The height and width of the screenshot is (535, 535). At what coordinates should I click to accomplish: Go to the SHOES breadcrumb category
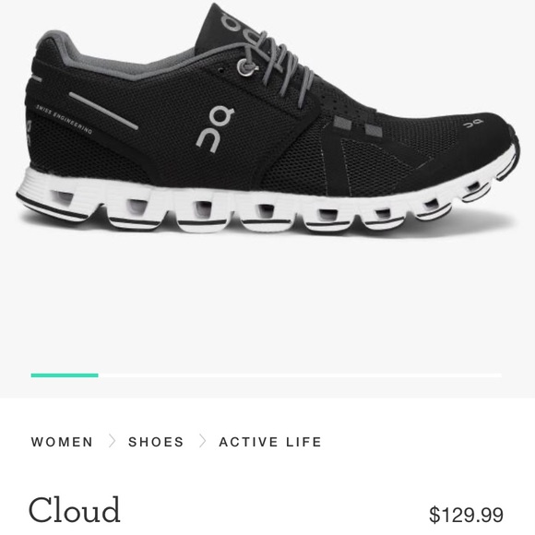pos(156,442)
